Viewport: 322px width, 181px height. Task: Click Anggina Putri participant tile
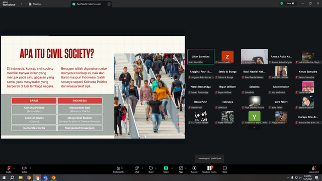coord(201,72)
